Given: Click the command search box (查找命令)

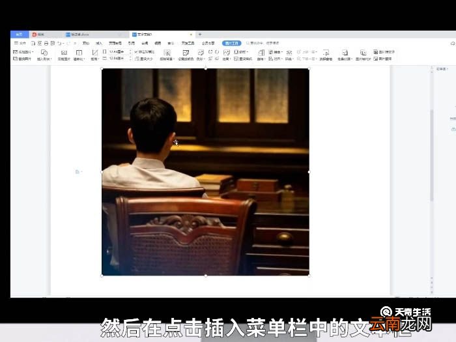Looking at the screenshot, I should (x=263, y=43).
